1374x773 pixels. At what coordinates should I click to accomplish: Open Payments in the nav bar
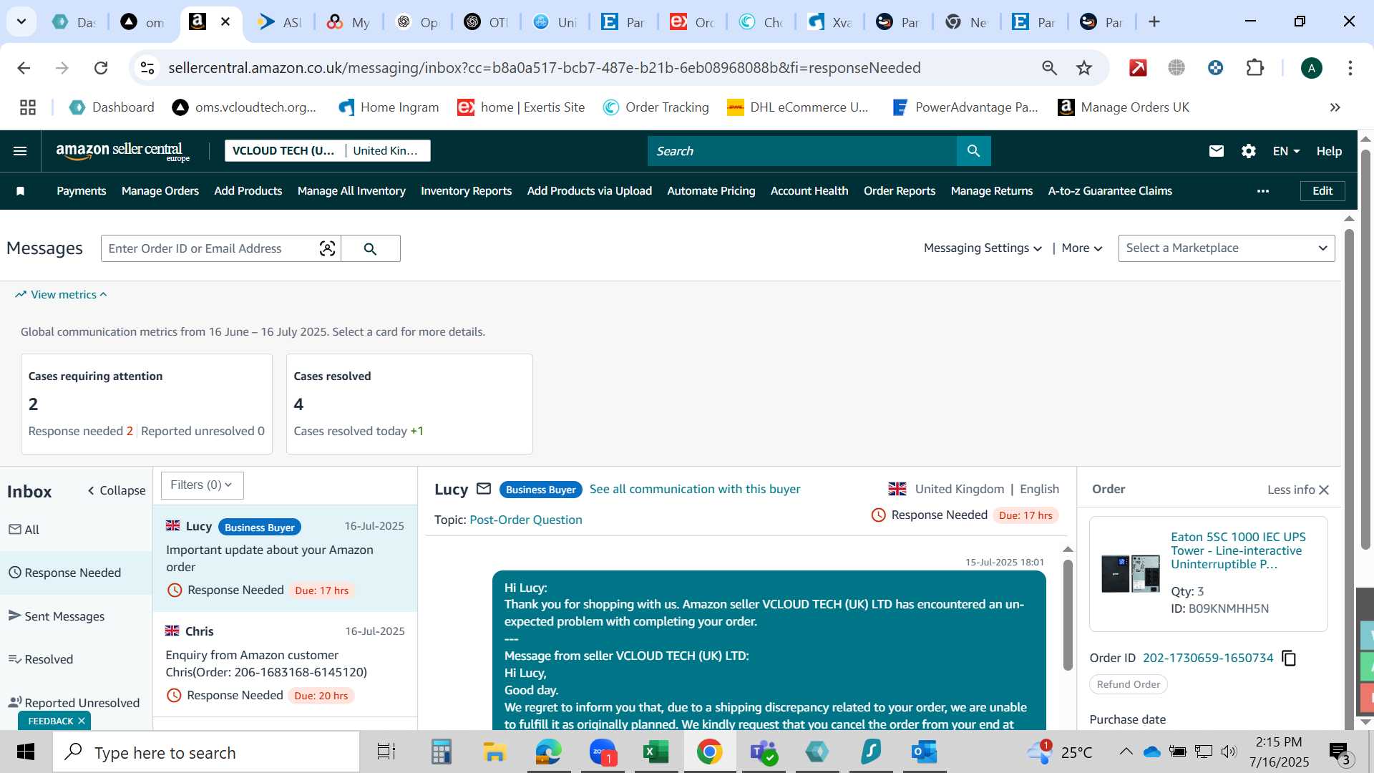82,191
